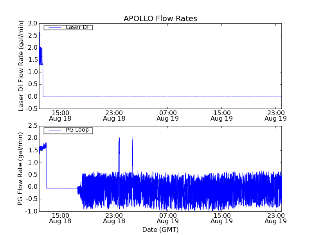Click the APOLLO Flow Rates chart title

tap(160, 19)
